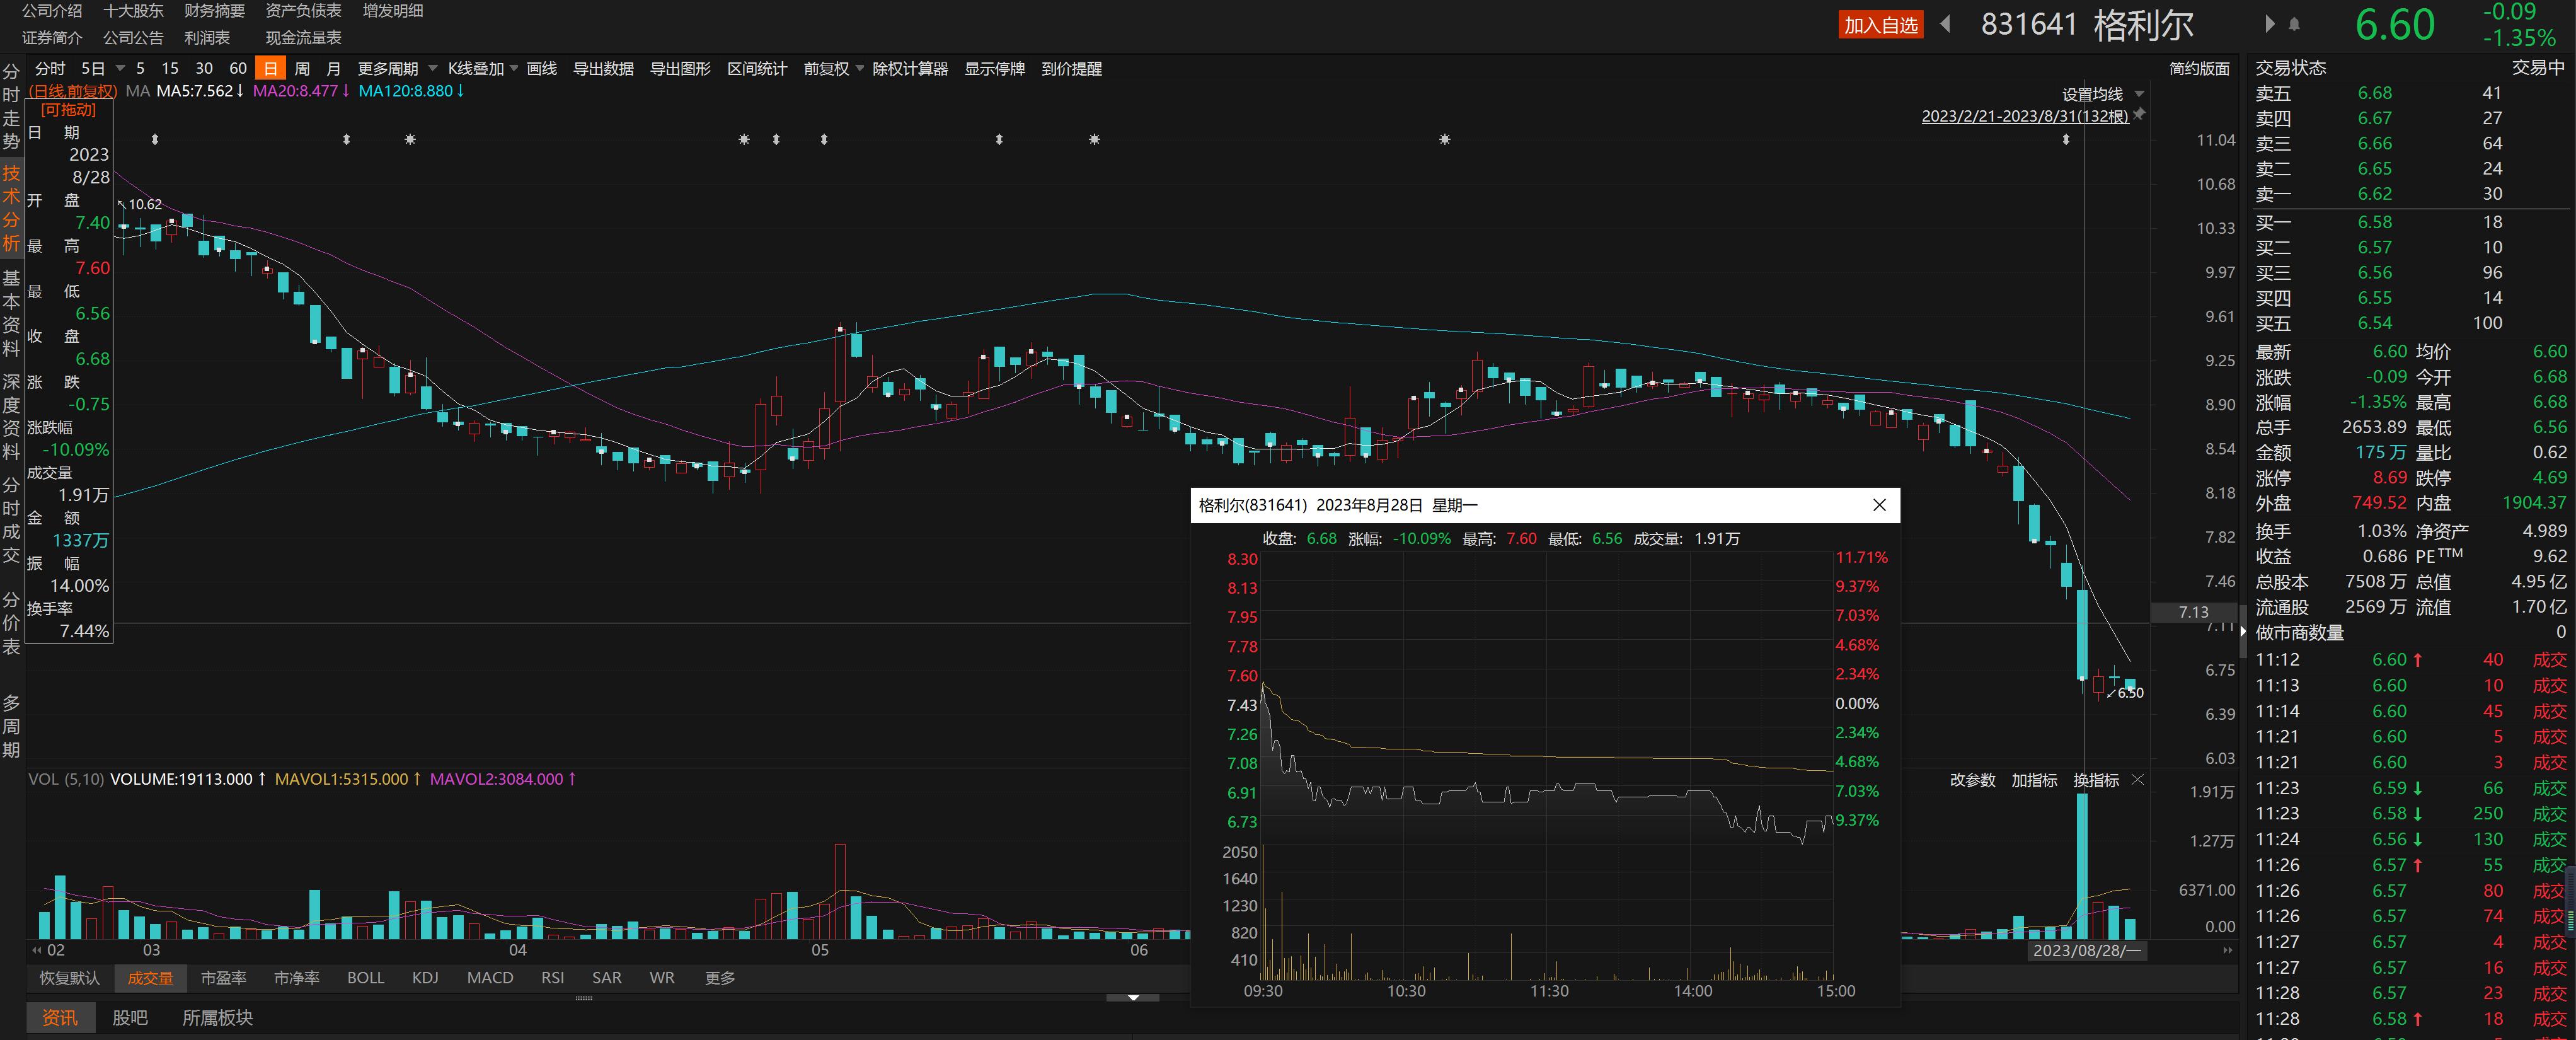Open 增发明细 page

coord(393,10)
